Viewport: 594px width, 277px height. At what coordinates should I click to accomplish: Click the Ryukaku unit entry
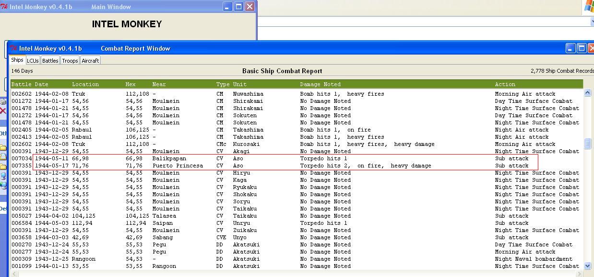pos(245,187)
